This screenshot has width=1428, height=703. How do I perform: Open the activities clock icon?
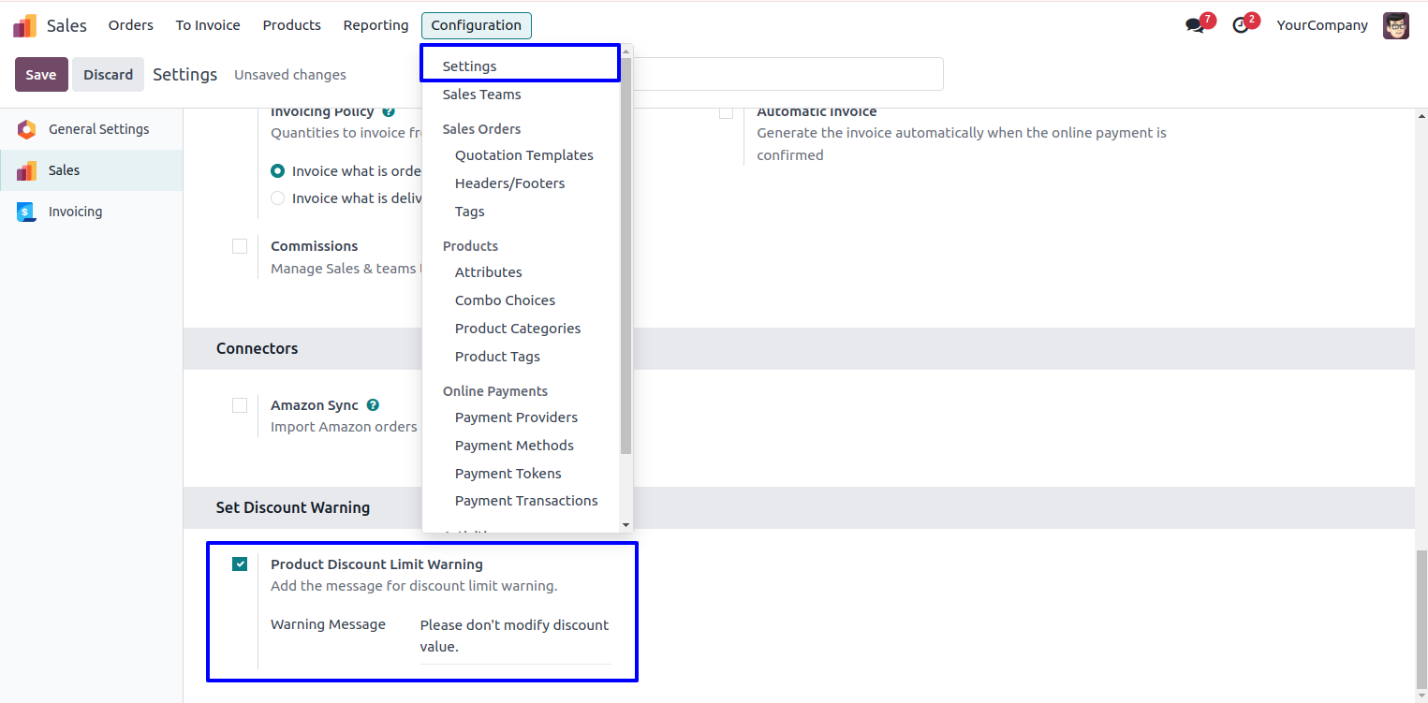click(1241, 25)
